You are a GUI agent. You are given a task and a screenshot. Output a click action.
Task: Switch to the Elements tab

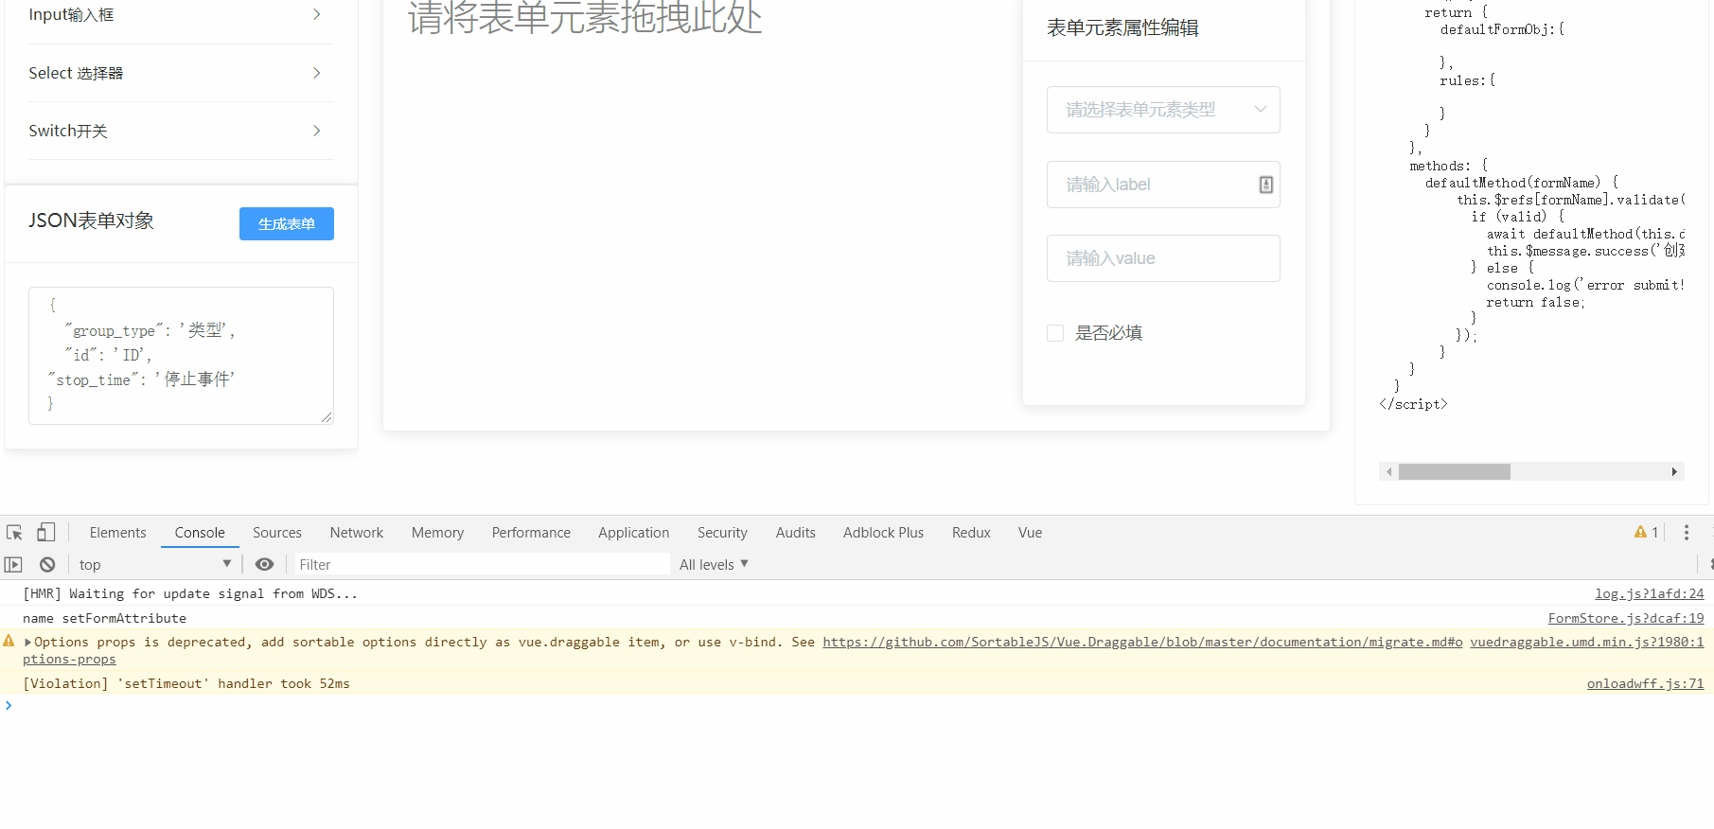(118, 533)
